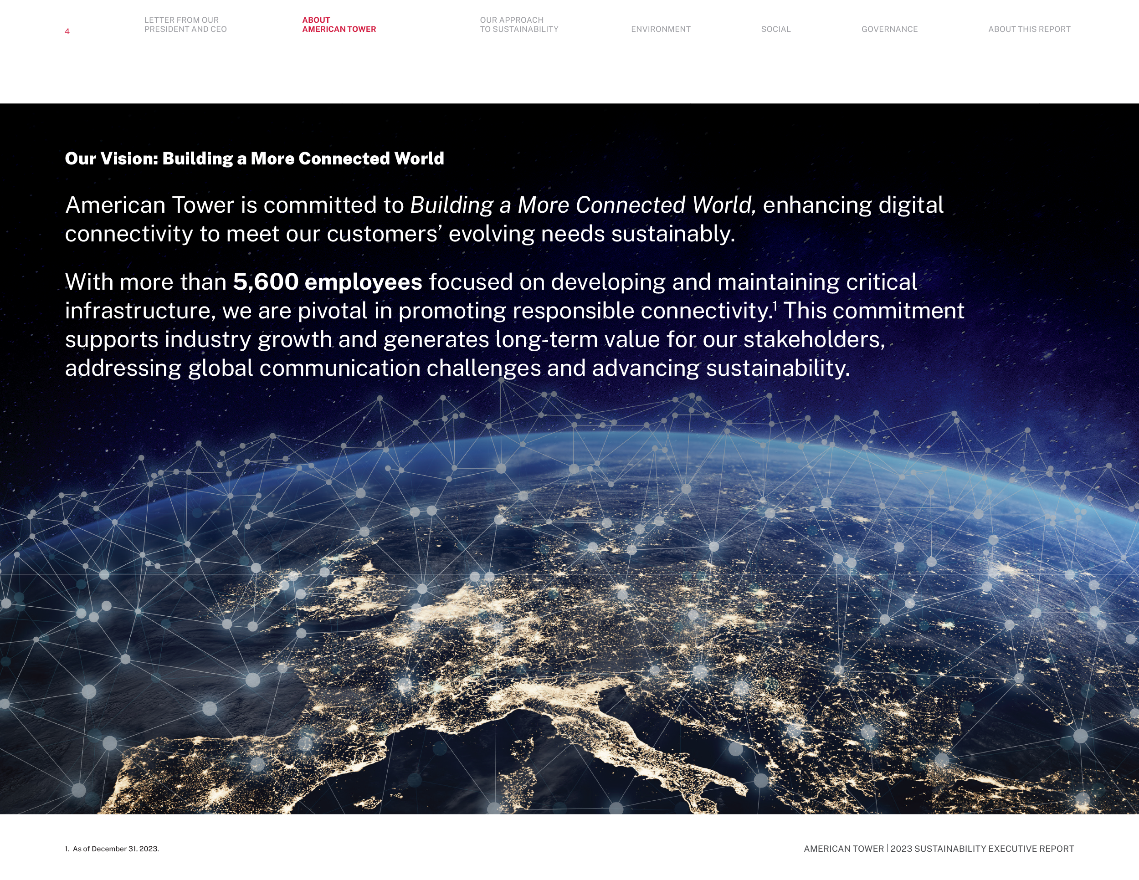The image size is (1139, 880).
Task: Open Letter from Our President and CEO section
Action: [185, 25]
